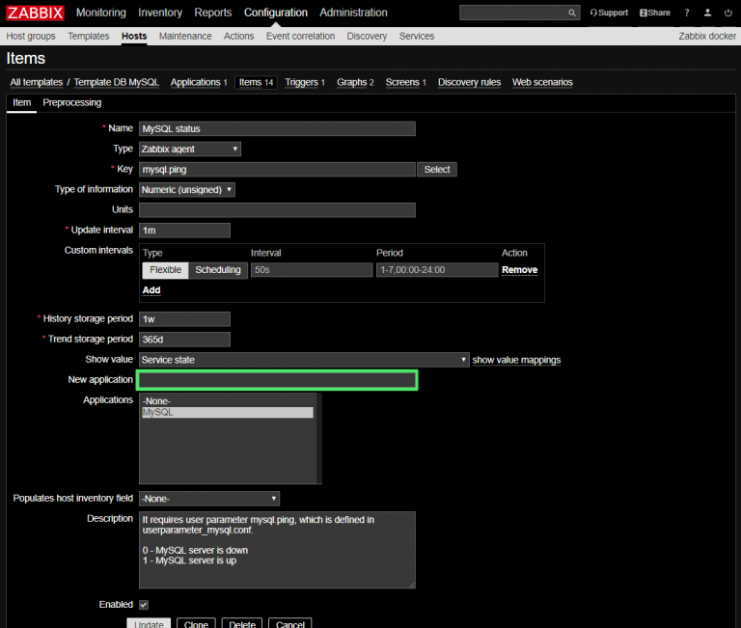Select Flexible custom interval type

165,270
